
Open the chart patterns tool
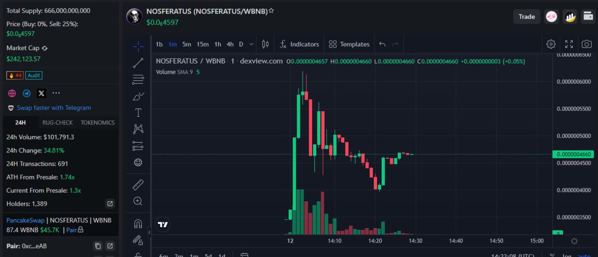[x=138, y=129]
